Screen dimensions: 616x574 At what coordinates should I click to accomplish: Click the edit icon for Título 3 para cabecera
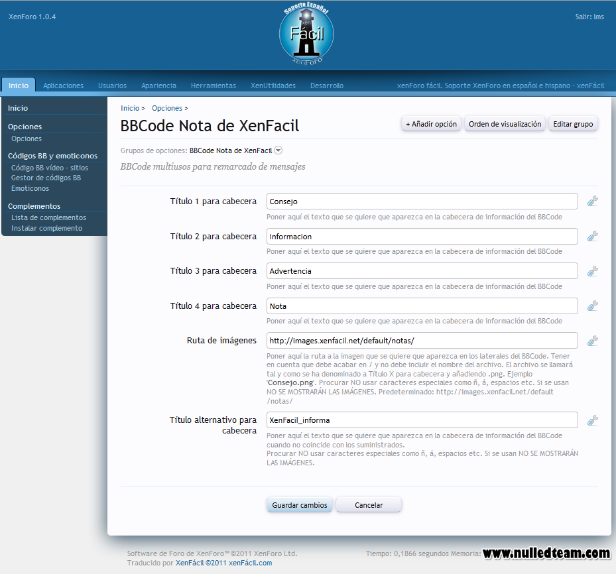[x=592, y=271]
